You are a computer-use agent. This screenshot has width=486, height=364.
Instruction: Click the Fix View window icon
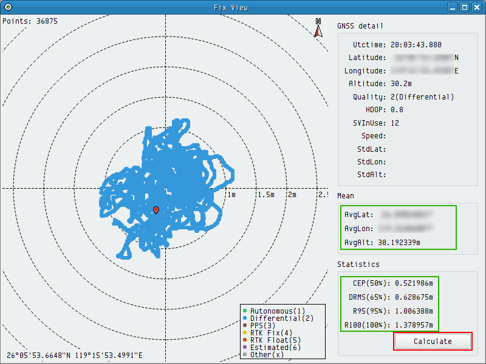(x=8, y=7)
